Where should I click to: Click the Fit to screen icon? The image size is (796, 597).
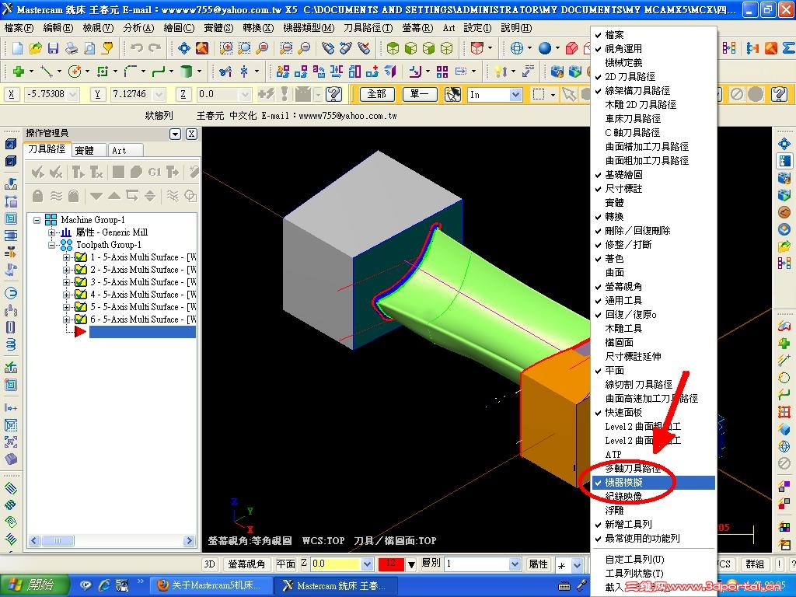[x=183, y=48]
